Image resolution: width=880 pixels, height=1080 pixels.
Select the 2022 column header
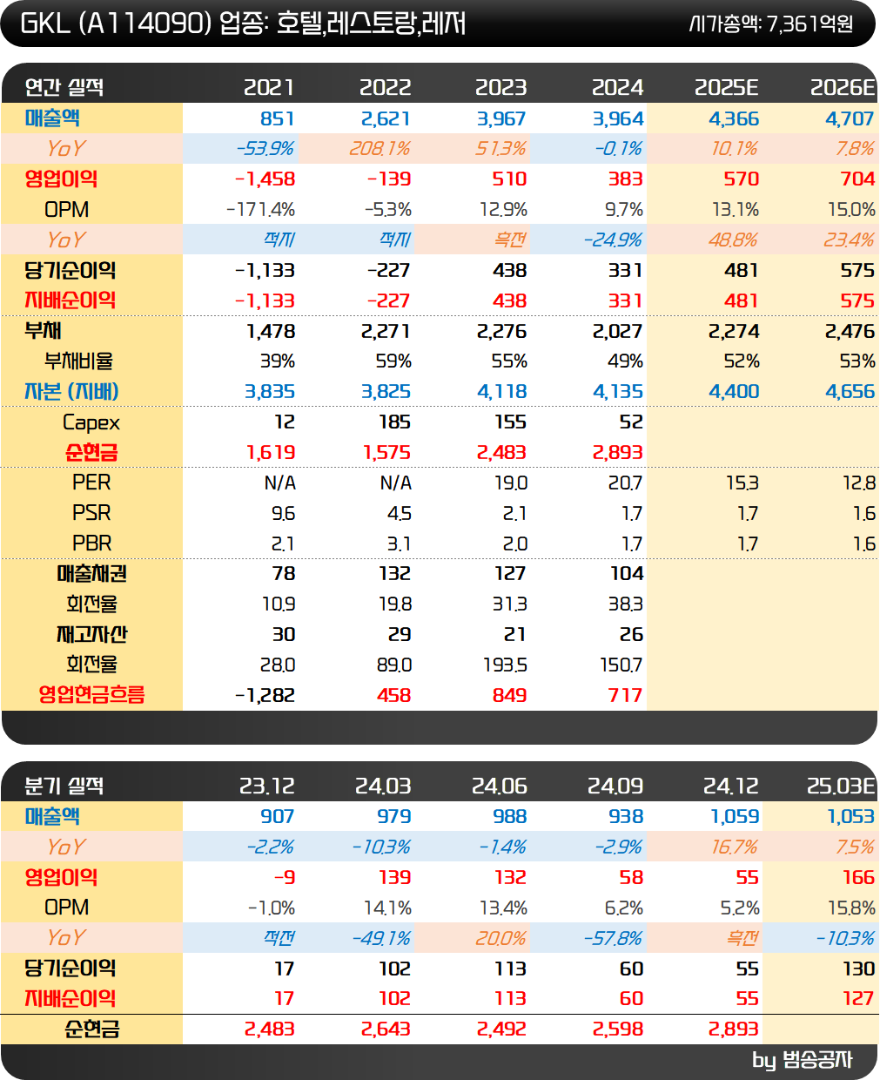coord(385,87)
